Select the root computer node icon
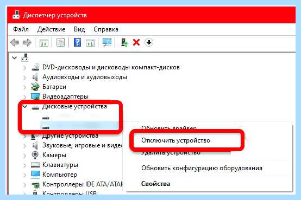This screenshot has width=301, height=200. pyautogui.click(x=25, y=57)
